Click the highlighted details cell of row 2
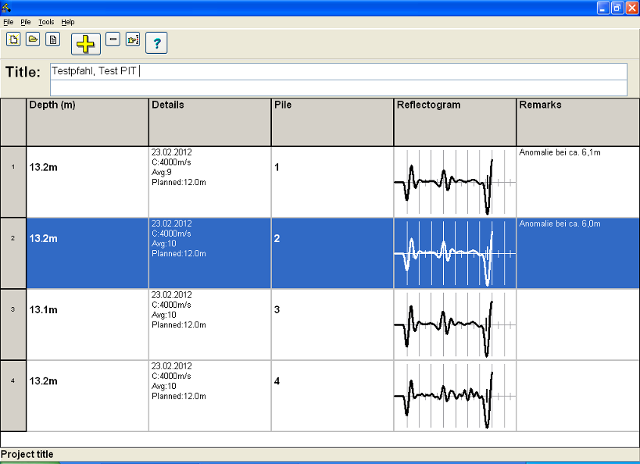This screenshot has height=464, width=640. (209, 253)
